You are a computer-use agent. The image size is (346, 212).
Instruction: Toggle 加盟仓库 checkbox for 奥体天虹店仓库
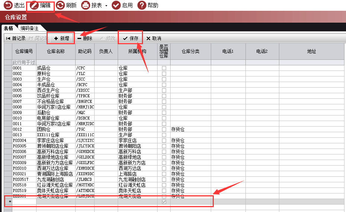164,191
